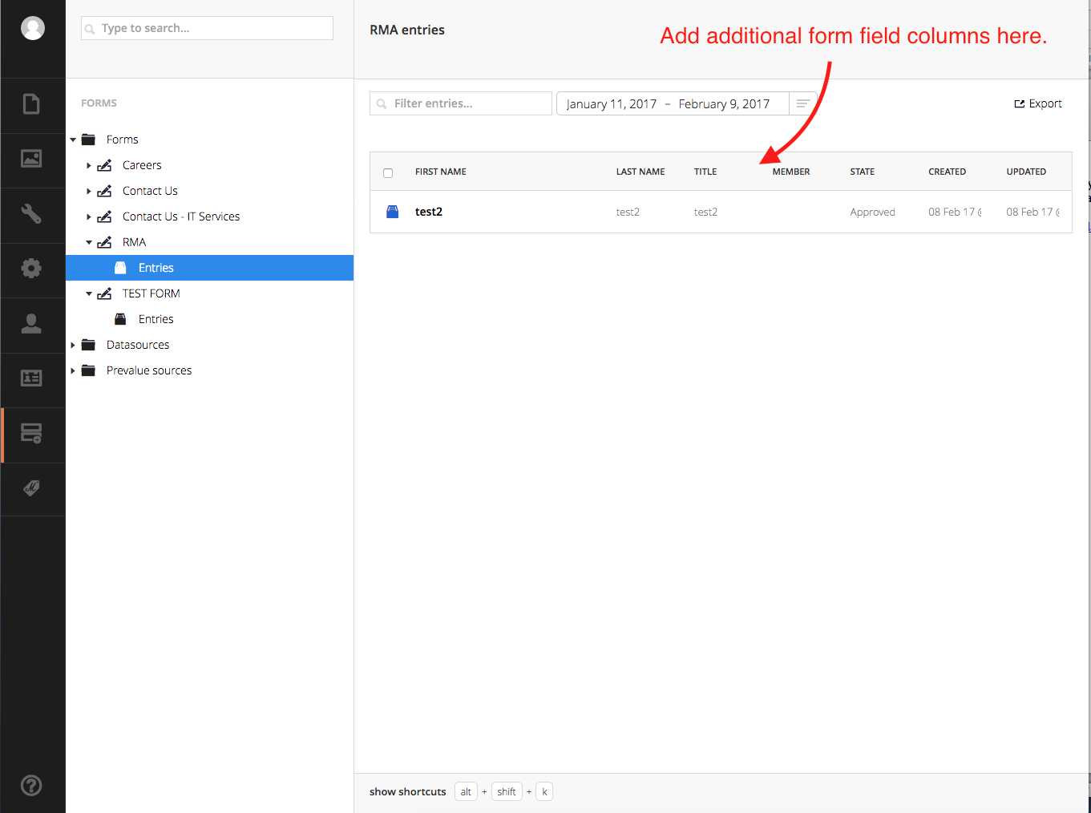Open the Content section icon
Screen dimensions: 1091x813
click(31, 104)
